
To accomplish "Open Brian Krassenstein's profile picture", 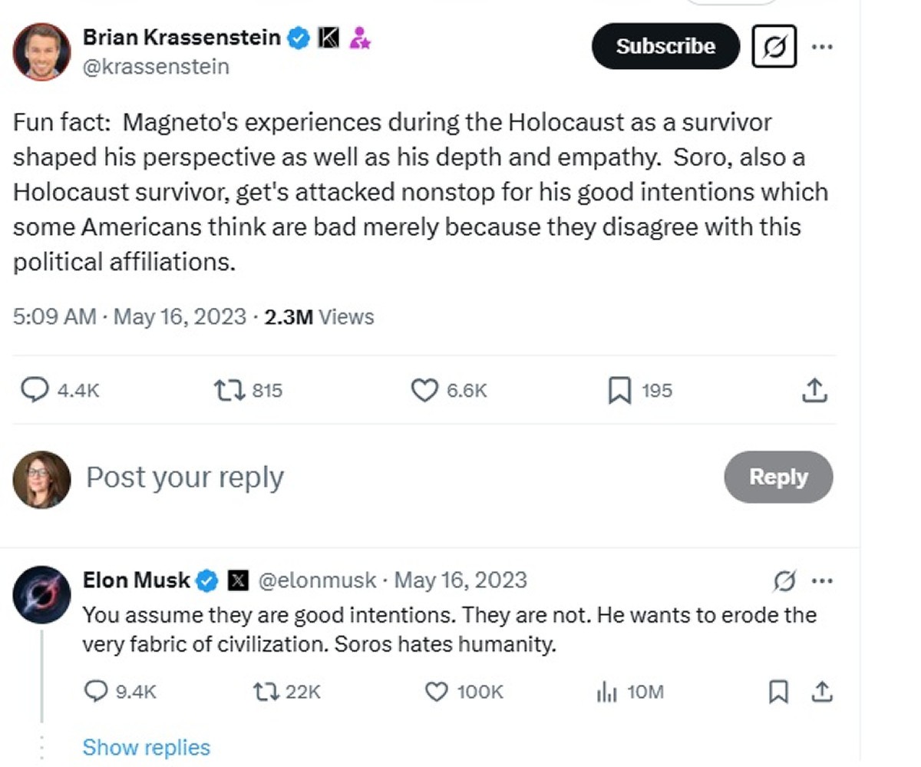I will (x=41, y=51).
